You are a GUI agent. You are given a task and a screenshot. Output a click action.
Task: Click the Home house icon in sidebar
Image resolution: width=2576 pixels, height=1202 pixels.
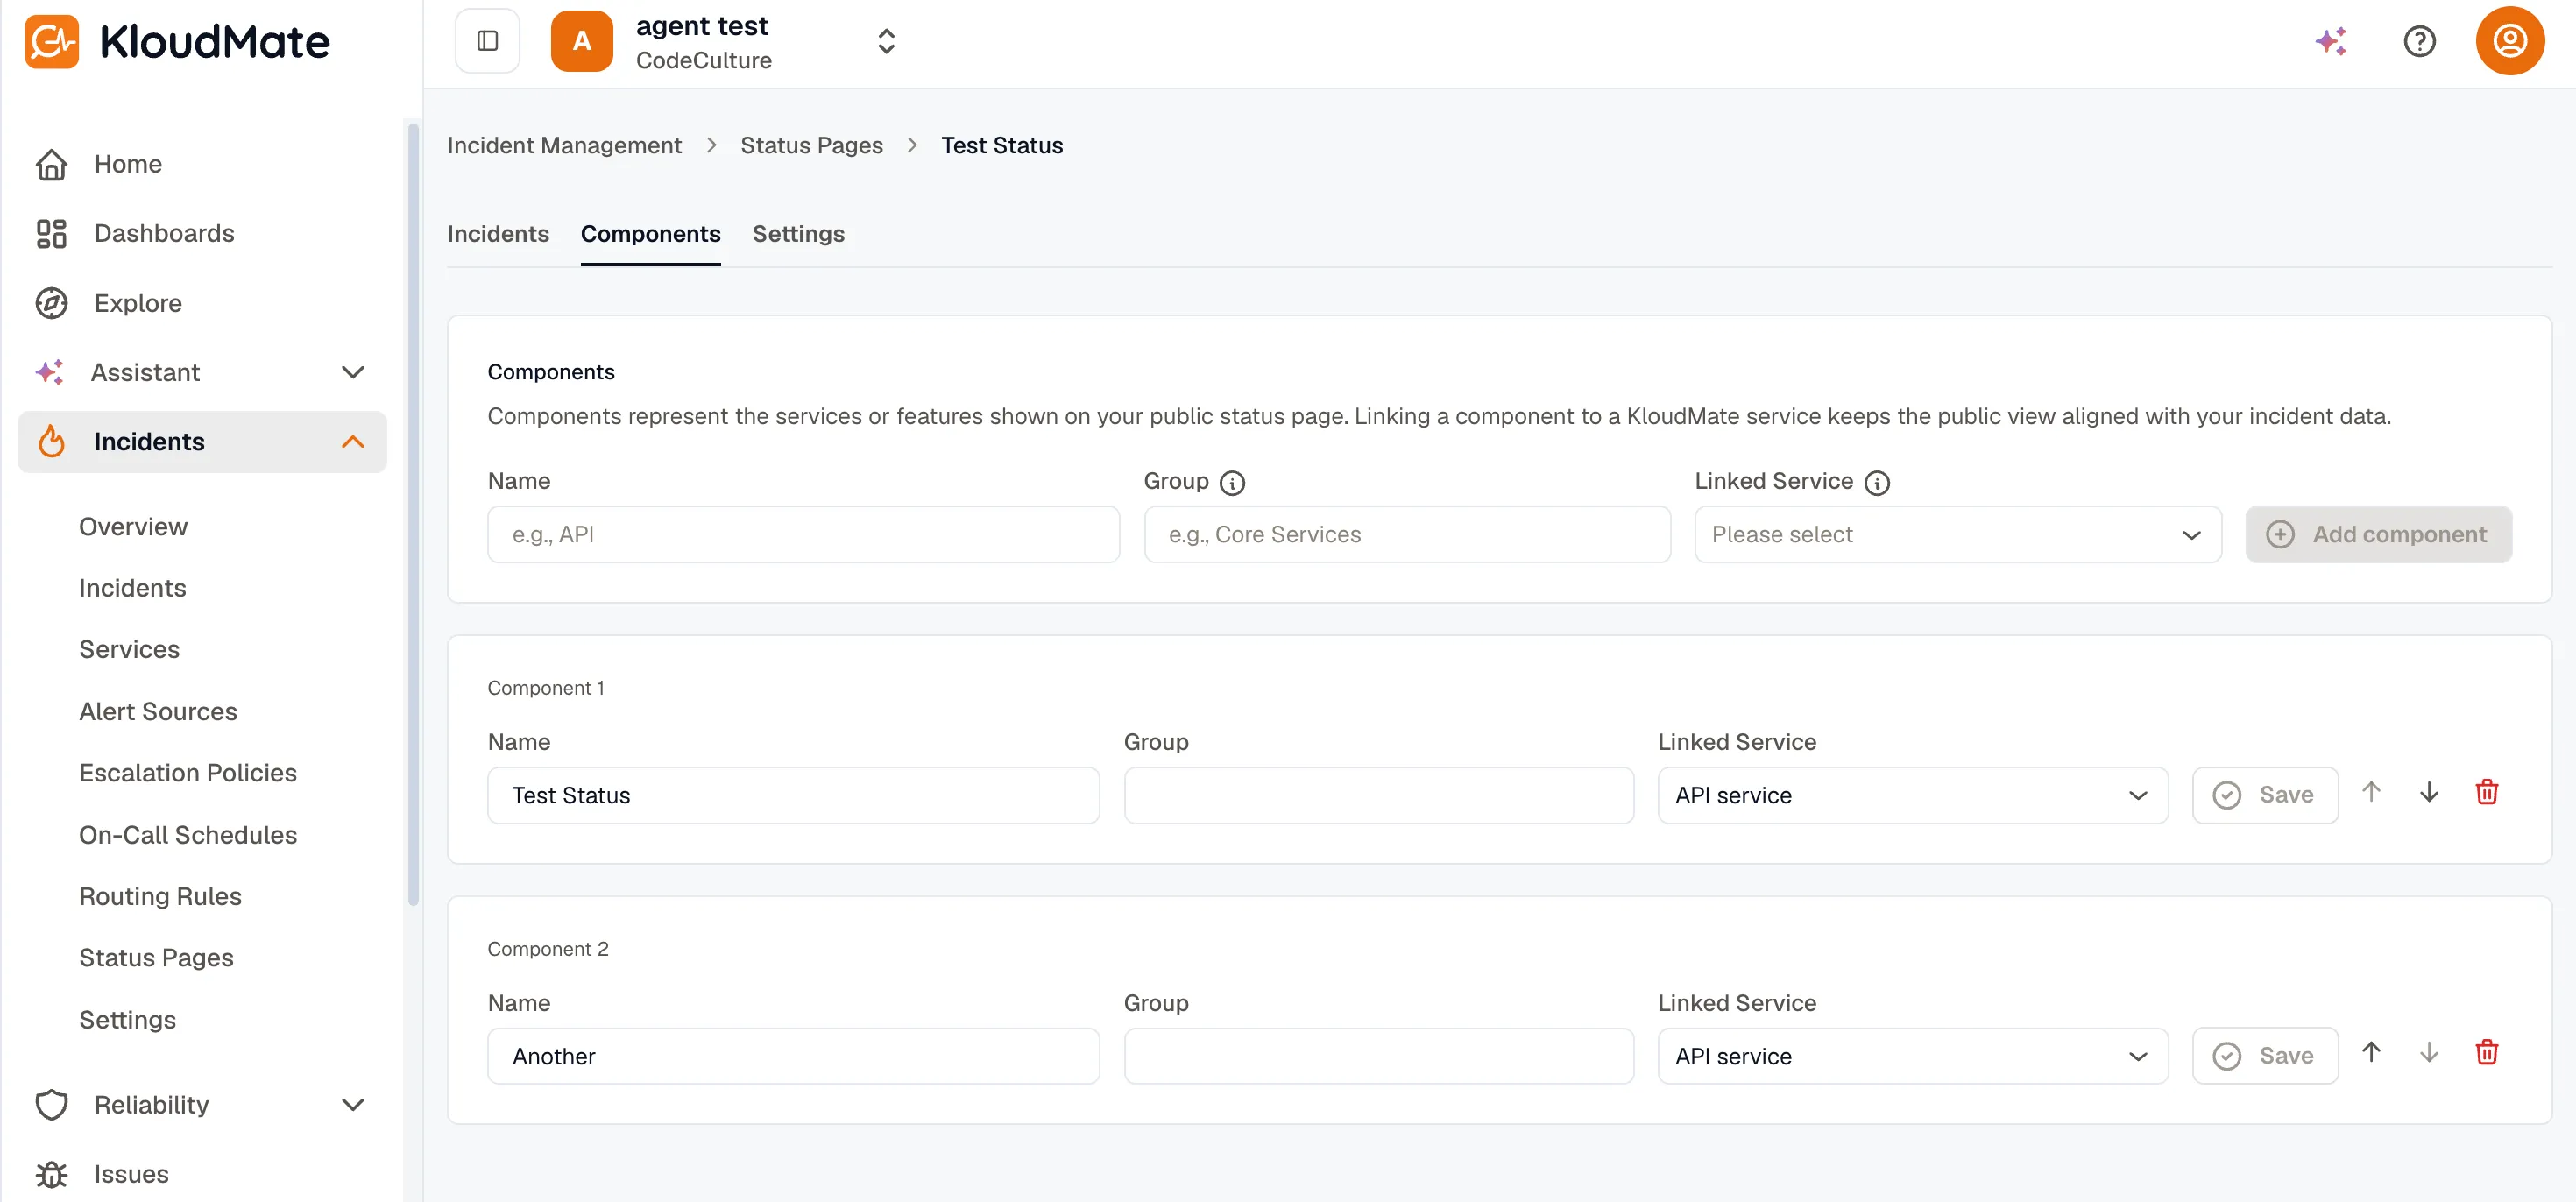pyautogui.click(x=51, y=164)
